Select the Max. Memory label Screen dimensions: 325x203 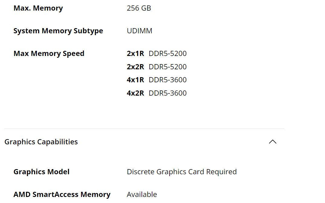coord(38,8)
